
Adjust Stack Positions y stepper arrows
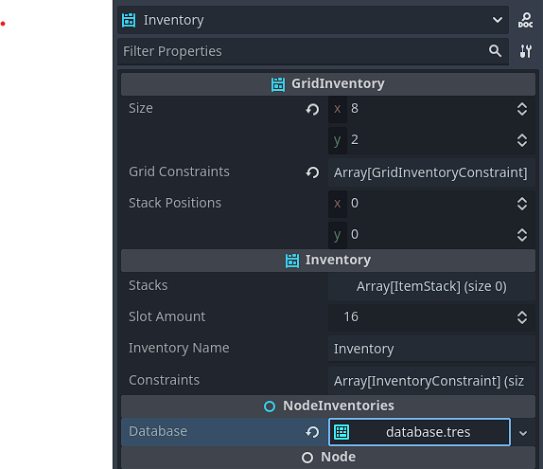(522, 235)
